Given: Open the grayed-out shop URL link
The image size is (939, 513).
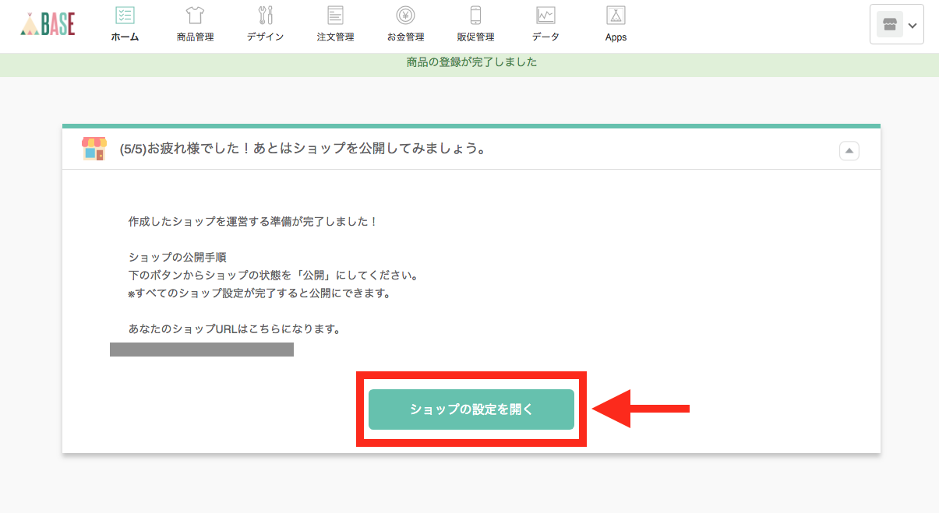Looking at the screenshot, I should click(x=202, y=350).
